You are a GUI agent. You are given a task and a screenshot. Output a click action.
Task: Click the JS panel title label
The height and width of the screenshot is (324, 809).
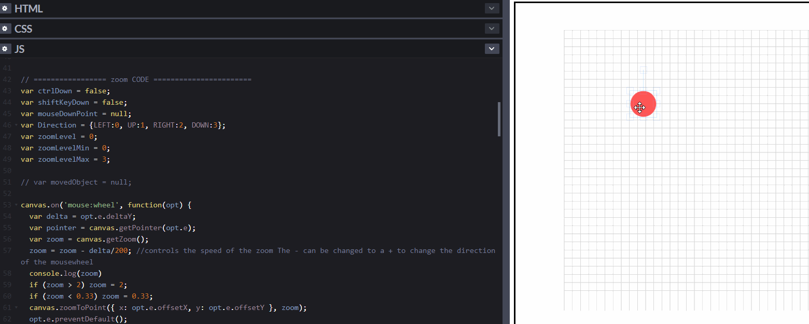coord(20,48)
